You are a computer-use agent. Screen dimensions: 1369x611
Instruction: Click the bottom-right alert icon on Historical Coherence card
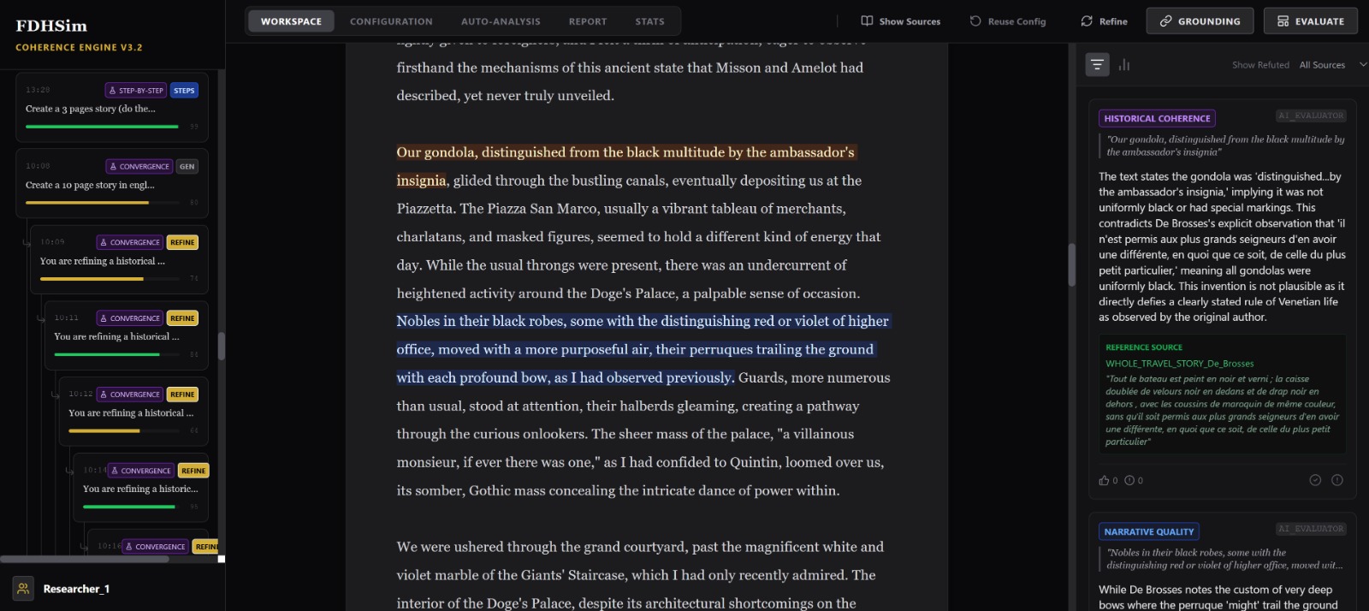pos(1337,480)
